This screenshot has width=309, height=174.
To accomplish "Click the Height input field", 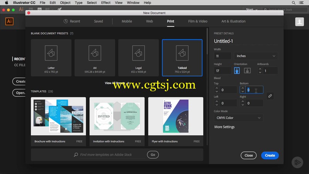I will 222,71.
